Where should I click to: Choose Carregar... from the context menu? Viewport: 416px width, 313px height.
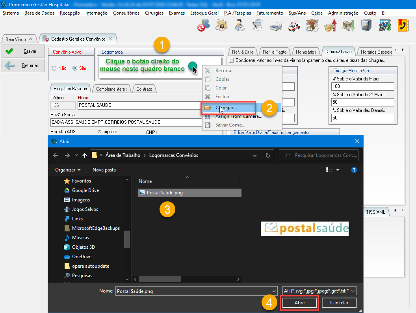tap(226, 108)
